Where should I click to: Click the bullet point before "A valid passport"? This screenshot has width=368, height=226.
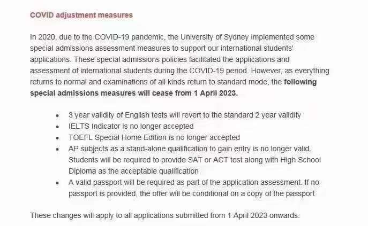click(x=57, y=182)
